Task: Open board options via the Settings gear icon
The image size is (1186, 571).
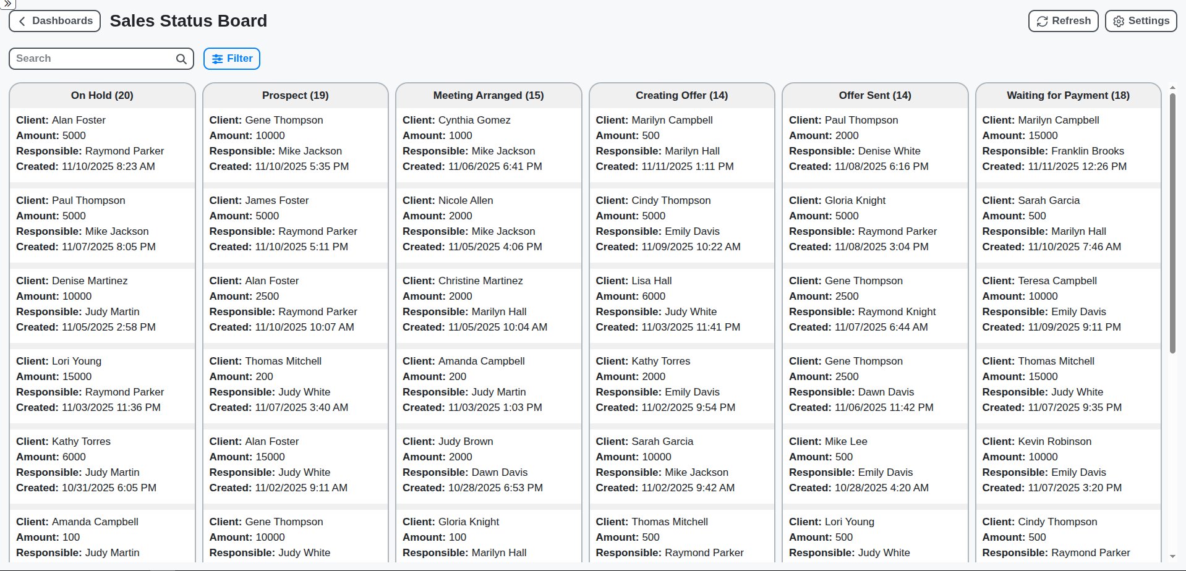Action: click(1118, 20)
